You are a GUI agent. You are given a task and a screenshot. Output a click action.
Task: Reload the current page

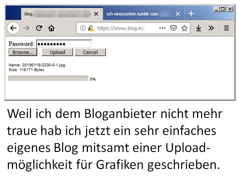[39, 28]
